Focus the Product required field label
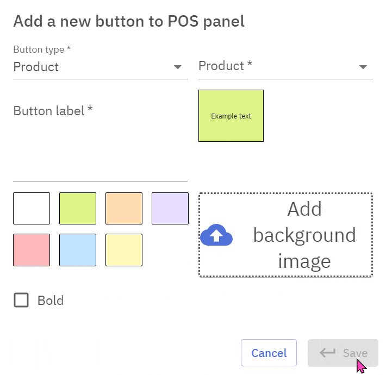Screen dimensions: 386x375 click(x=226, y=66)
